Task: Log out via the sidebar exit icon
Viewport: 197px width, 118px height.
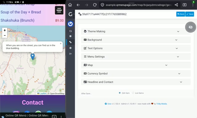Action: tap(70, 54)
